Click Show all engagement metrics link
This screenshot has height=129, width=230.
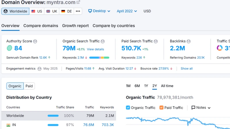pos(187,69)
